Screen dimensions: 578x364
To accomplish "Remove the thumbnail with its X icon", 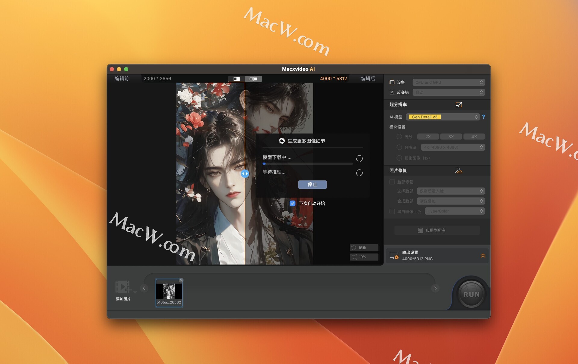I will pyautogui.click(x=181, y=280).
